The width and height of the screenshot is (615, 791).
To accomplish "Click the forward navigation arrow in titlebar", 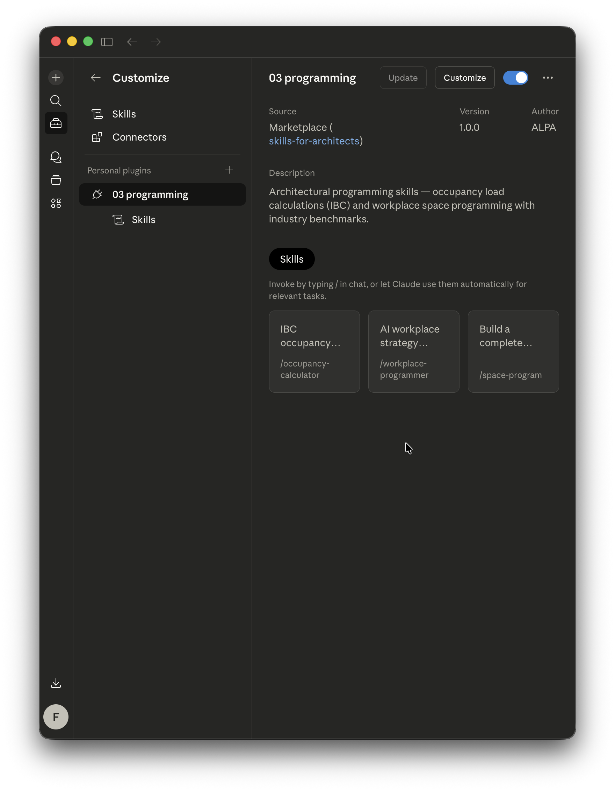I will pos(155,42).
